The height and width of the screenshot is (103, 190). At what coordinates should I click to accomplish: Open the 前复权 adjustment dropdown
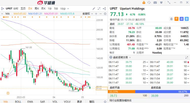point(88,14)
